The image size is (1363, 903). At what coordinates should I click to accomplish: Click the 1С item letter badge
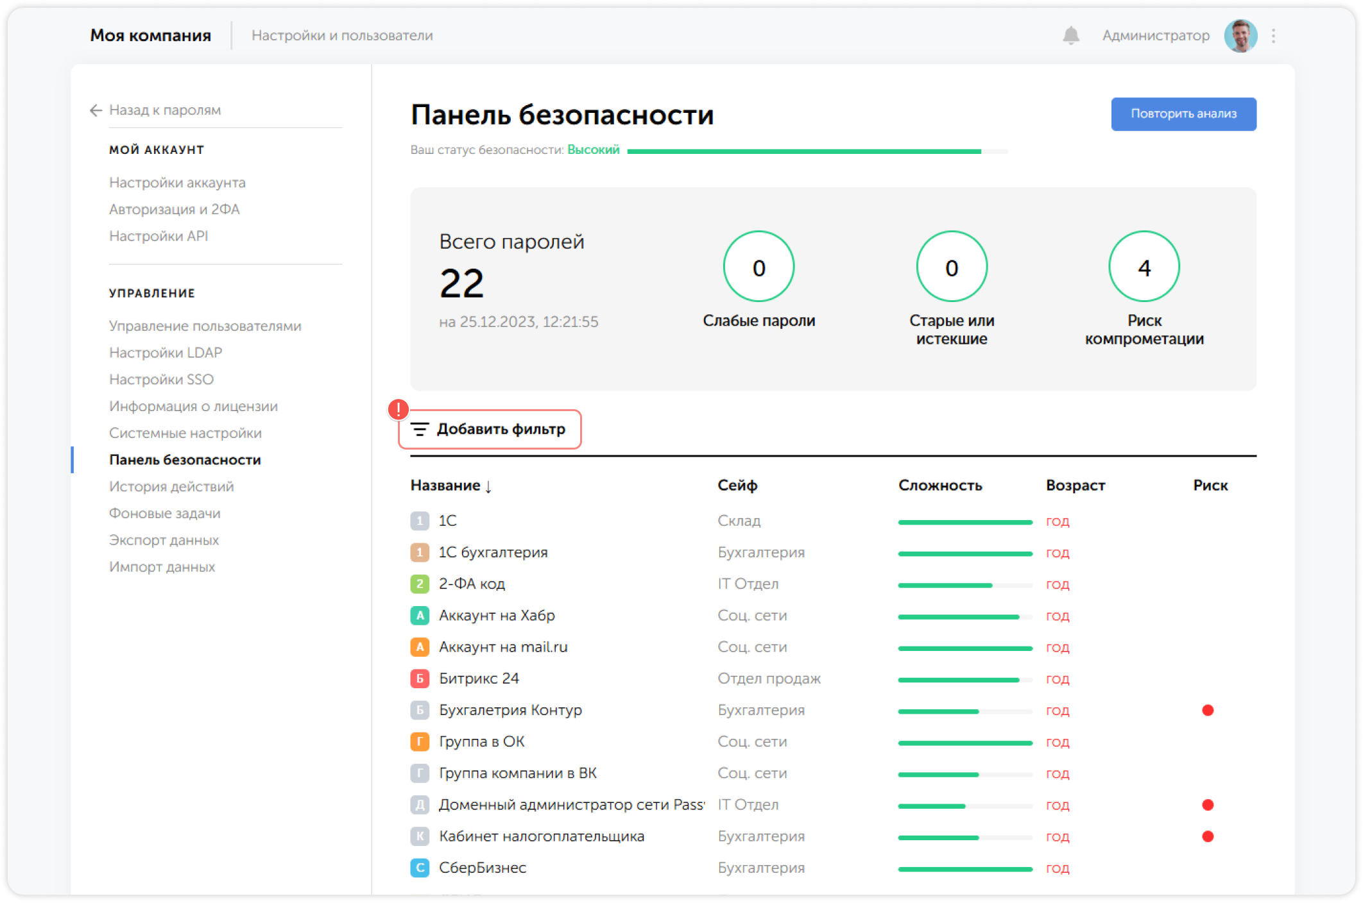420,521
